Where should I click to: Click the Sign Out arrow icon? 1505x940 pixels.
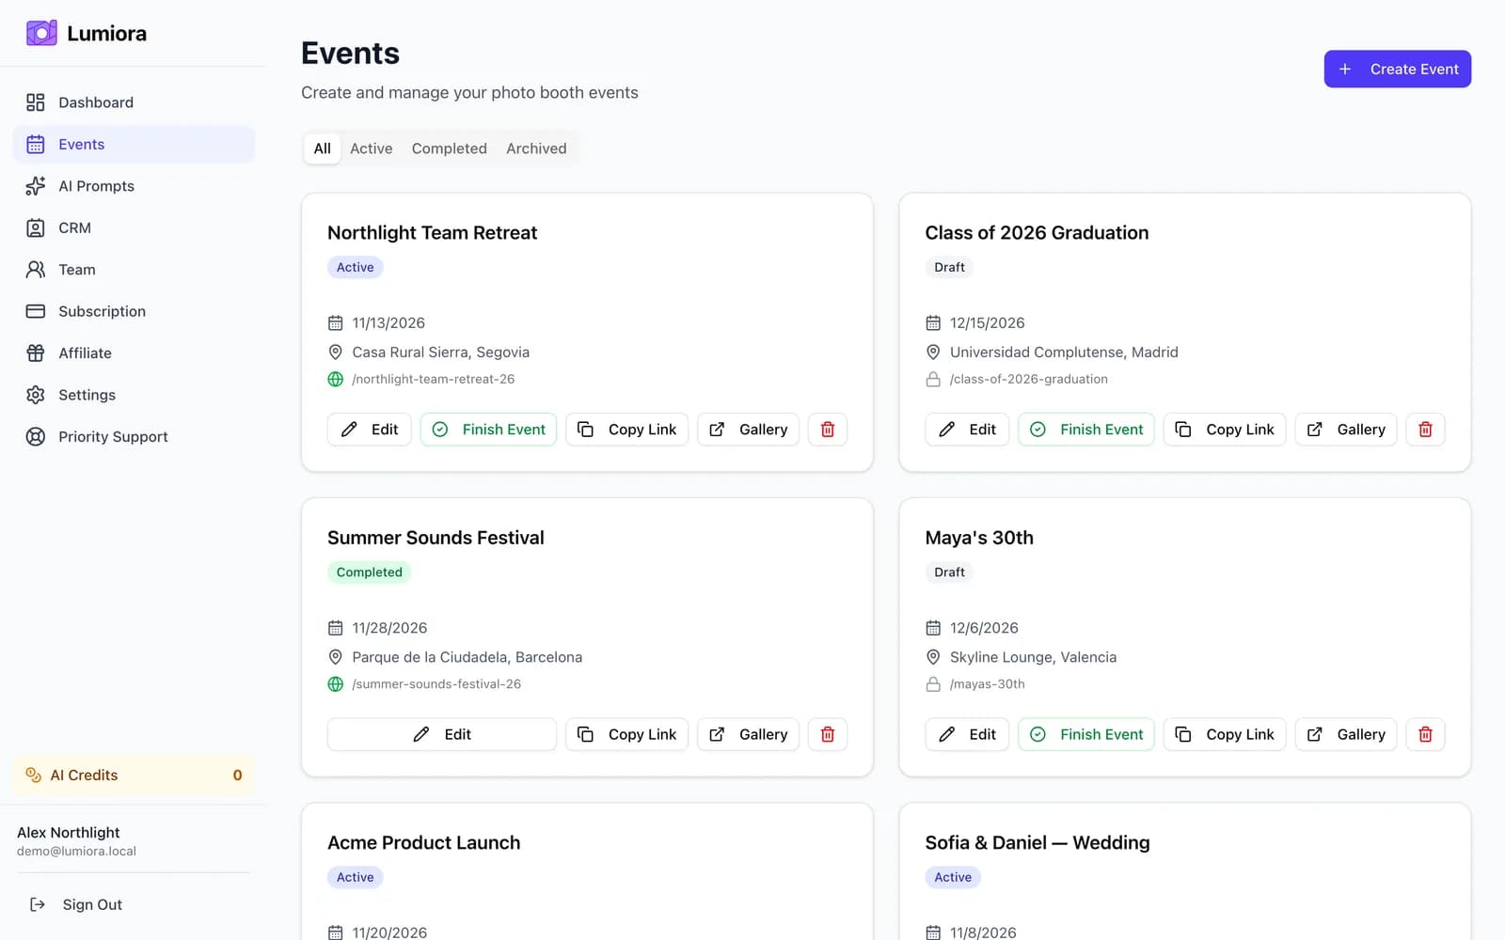pyautogui.click(x=38, y=904)
